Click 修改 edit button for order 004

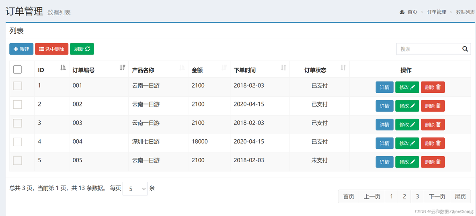(x=407, y=143)
